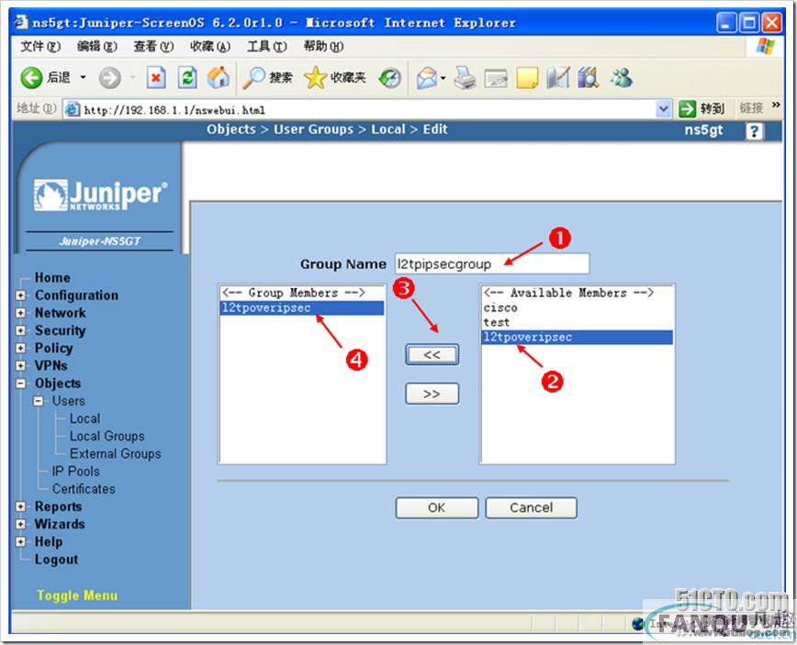The image size is (797, 645).
Task: Open the 帮助(H) Help menu
Action: (323, 47)
